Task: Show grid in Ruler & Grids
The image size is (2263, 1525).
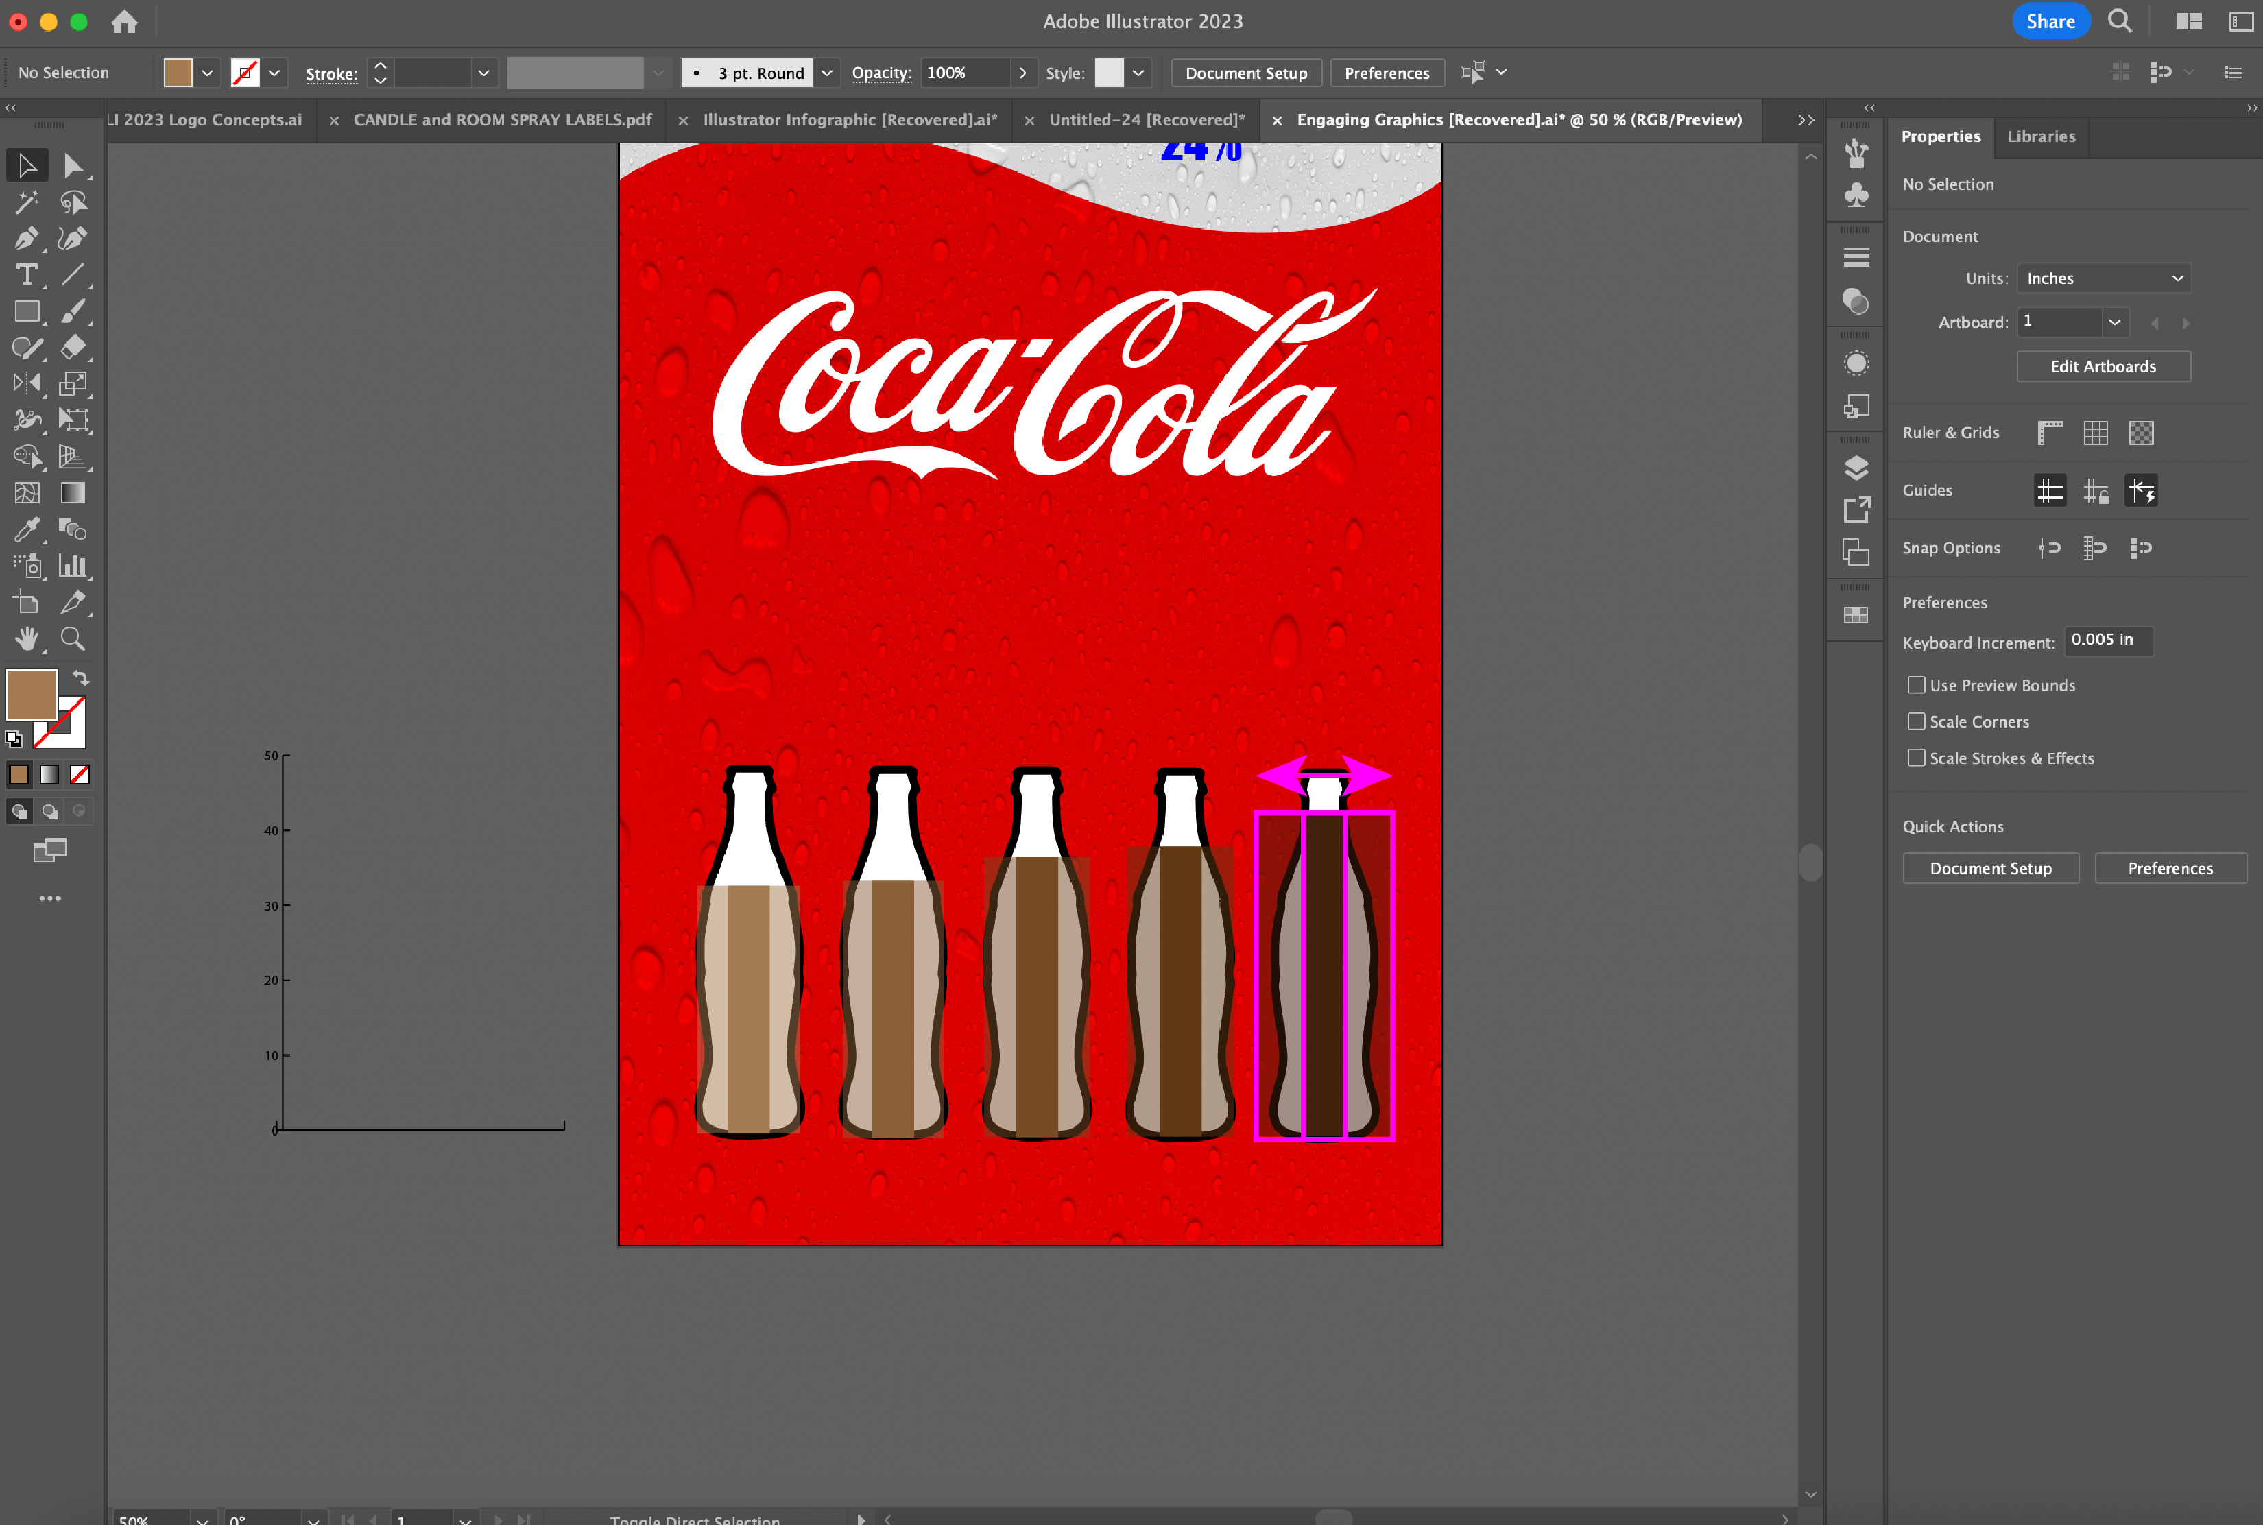Action: [2095, 433]
